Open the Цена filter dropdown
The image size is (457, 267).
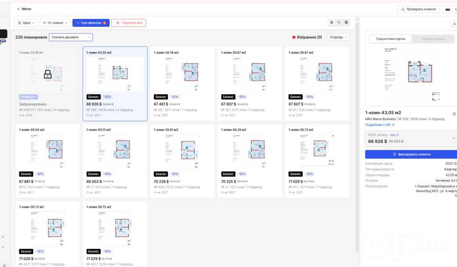click(x=26, y=23)
